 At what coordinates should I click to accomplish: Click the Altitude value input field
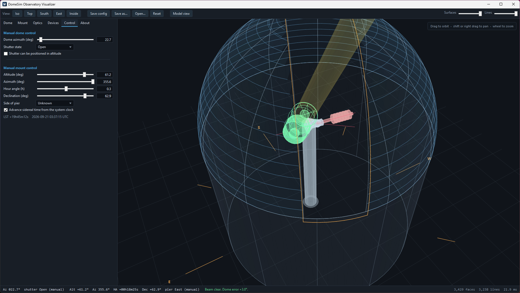[x=104, y=75]
